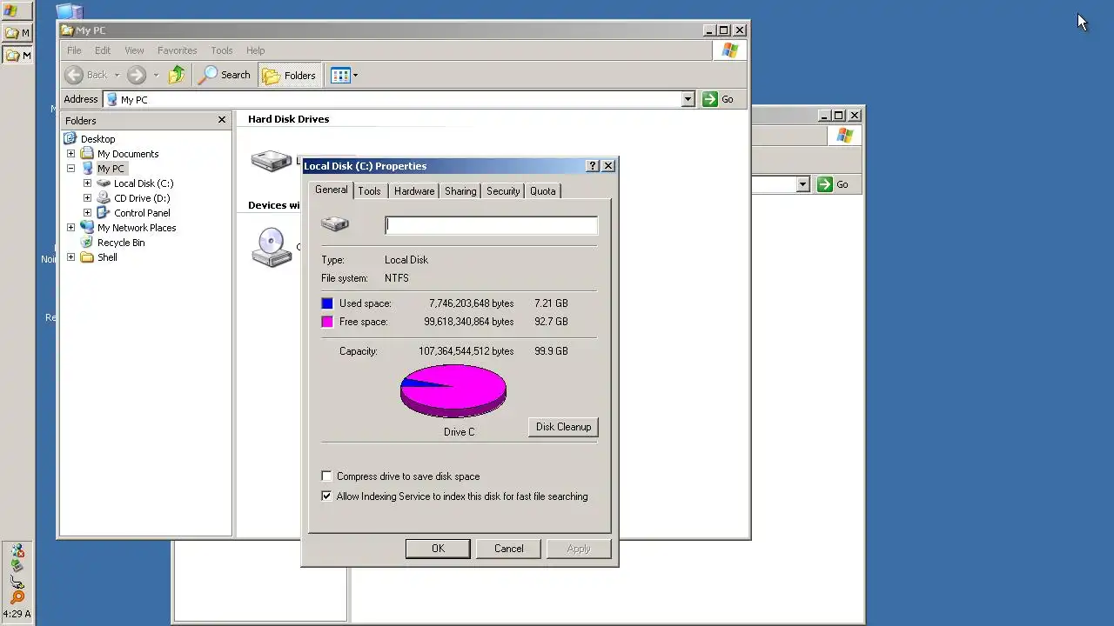The height and width of the screenshot is (626, 1114).
Task: Click the green network computer tray icon
Action: tap(17, 566)
